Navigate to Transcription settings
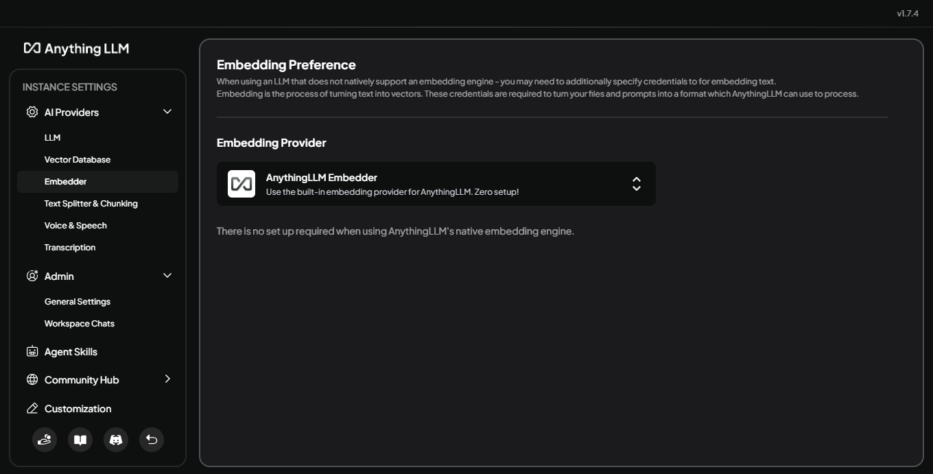This screenshot has height=474, width=933. pos(70,247)
